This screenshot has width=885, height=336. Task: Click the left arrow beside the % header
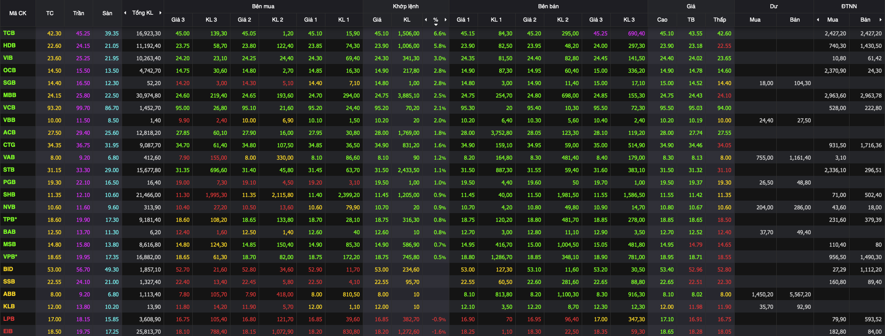(426, 20)
